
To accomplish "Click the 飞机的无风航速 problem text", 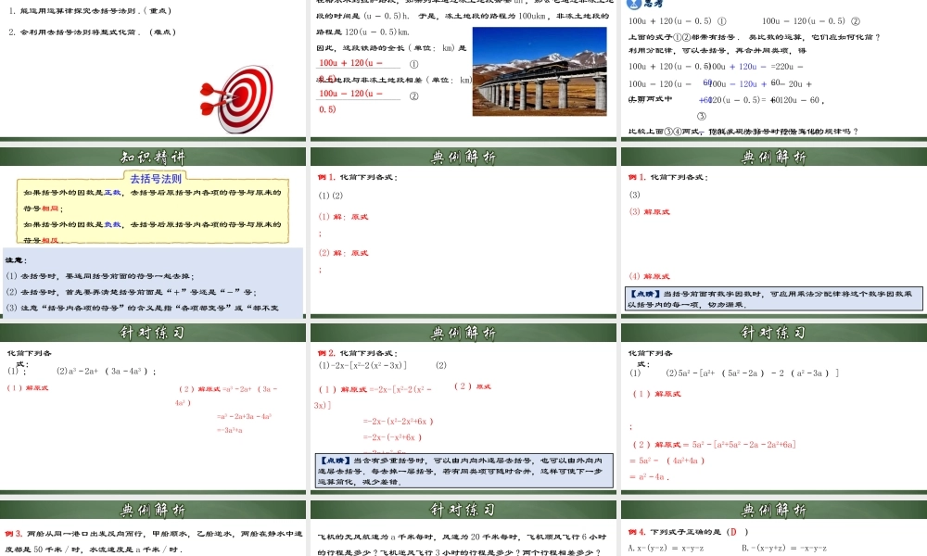I will [x=463, y=544].
